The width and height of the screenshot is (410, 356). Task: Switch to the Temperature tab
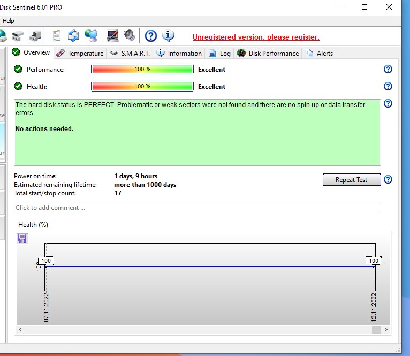pos(80,54)
